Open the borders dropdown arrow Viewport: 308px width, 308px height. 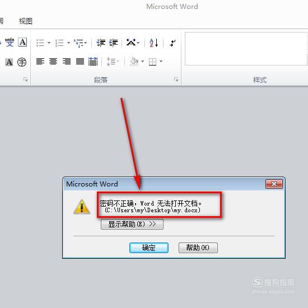(x=161, y=61)
